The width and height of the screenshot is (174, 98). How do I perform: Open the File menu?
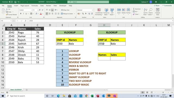tap(3, 5)
